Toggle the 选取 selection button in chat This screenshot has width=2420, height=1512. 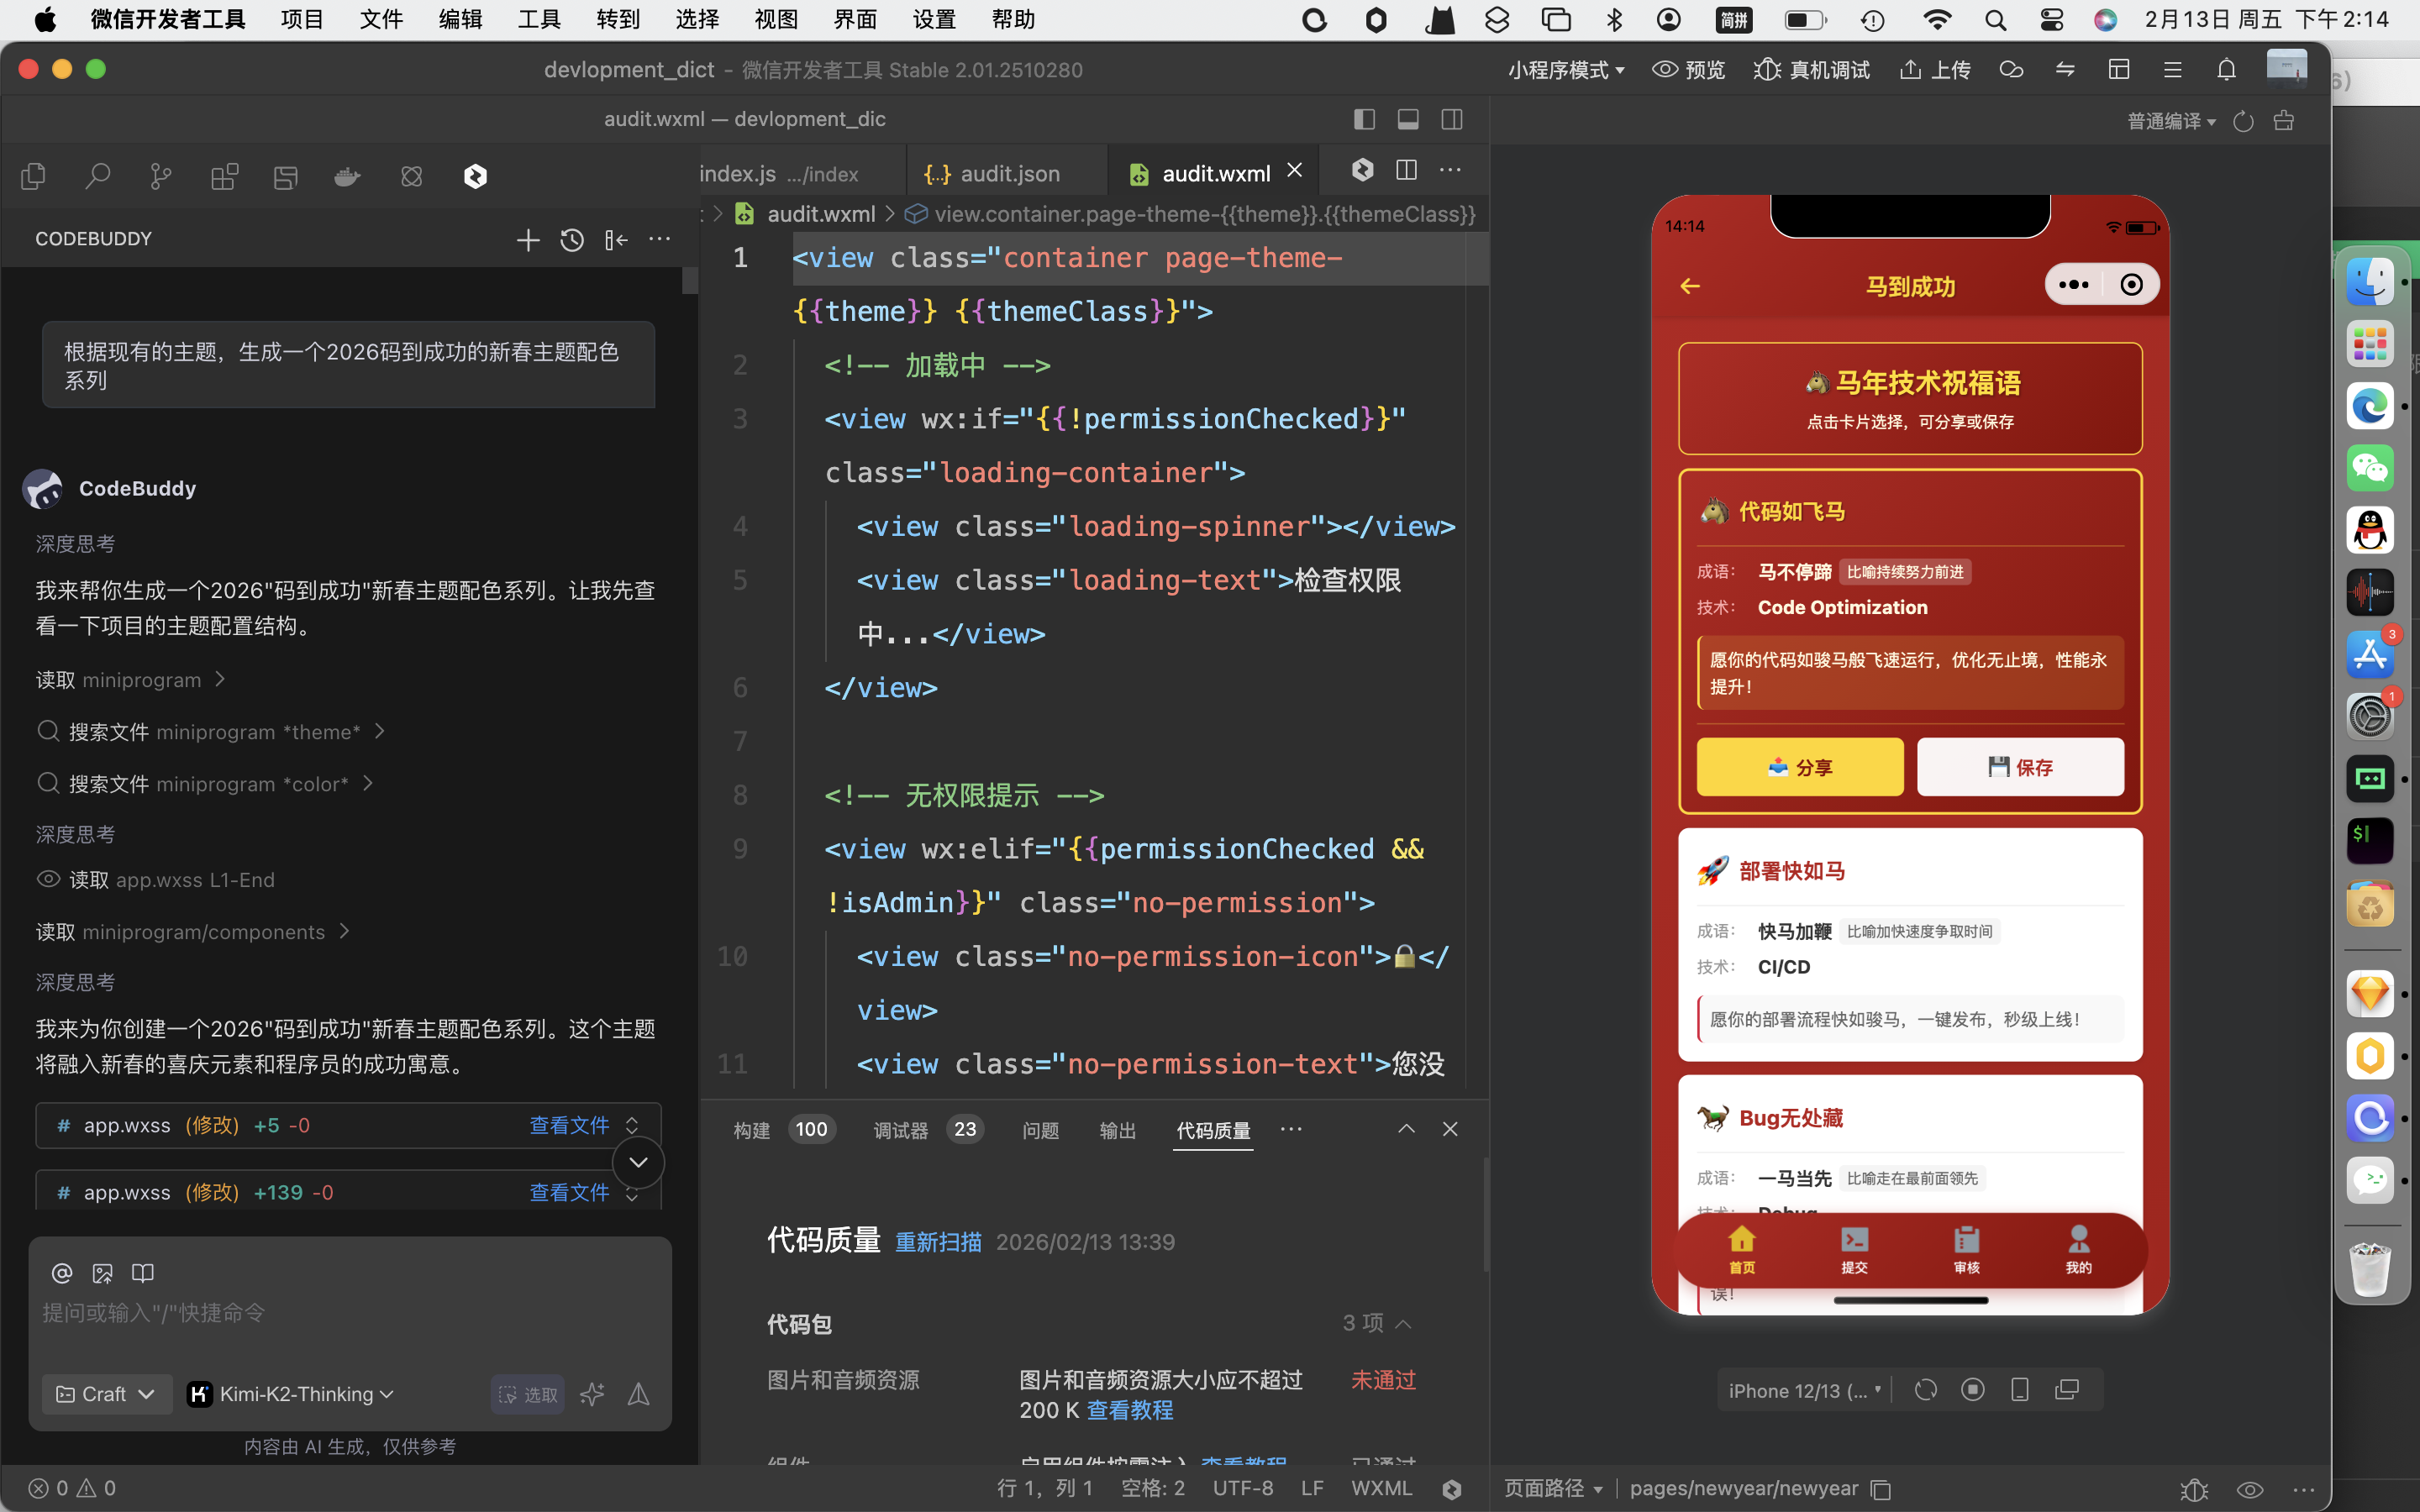[528, 1394]
